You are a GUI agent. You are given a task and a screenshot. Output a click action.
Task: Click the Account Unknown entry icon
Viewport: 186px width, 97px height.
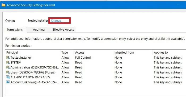(8, 82)
